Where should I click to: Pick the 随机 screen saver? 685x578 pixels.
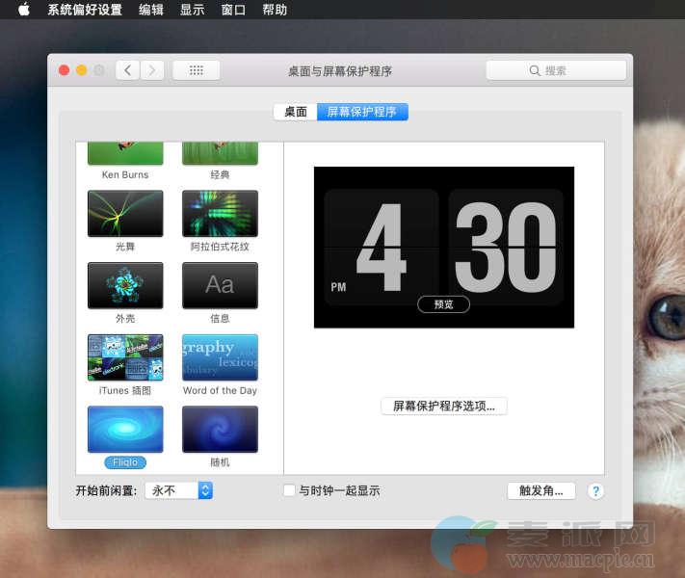tap(220, 430)
